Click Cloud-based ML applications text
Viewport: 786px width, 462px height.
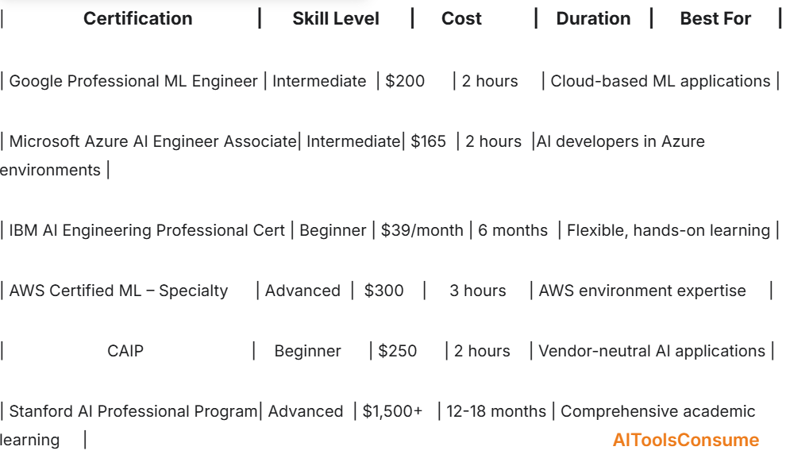click(661, 81)
